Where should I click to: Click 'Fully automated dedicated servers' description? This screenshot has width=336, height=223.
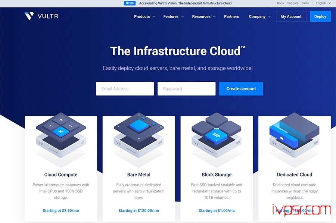pyautogui.click(x=139, y=191)
